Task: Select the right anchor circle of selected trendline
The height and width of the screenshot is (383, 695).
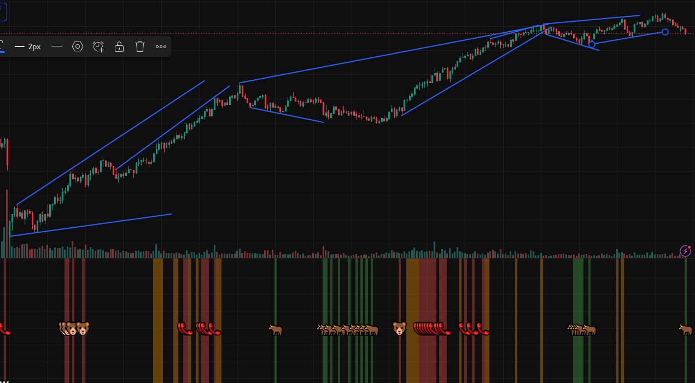Action: coord(665,32)
